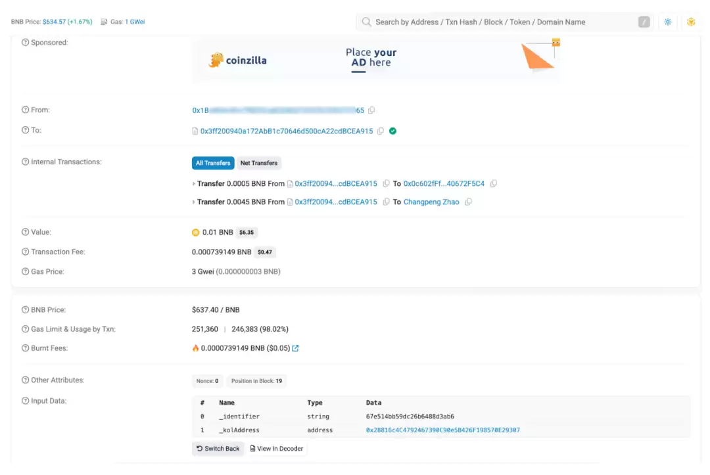Copy the To contract address
Viewport: 710px width, 475px height.
[x=381, y=131]
